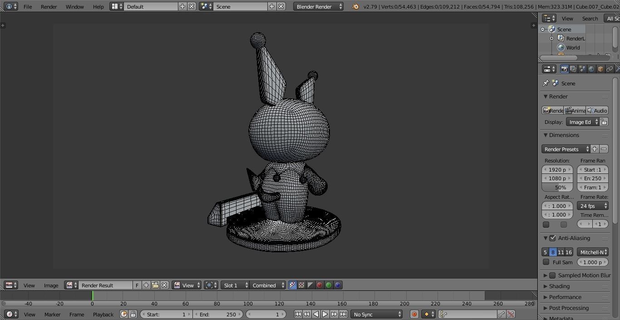Open the 24 fps frame rate dropdown
620x320 pixels.
tap(593, 206)
